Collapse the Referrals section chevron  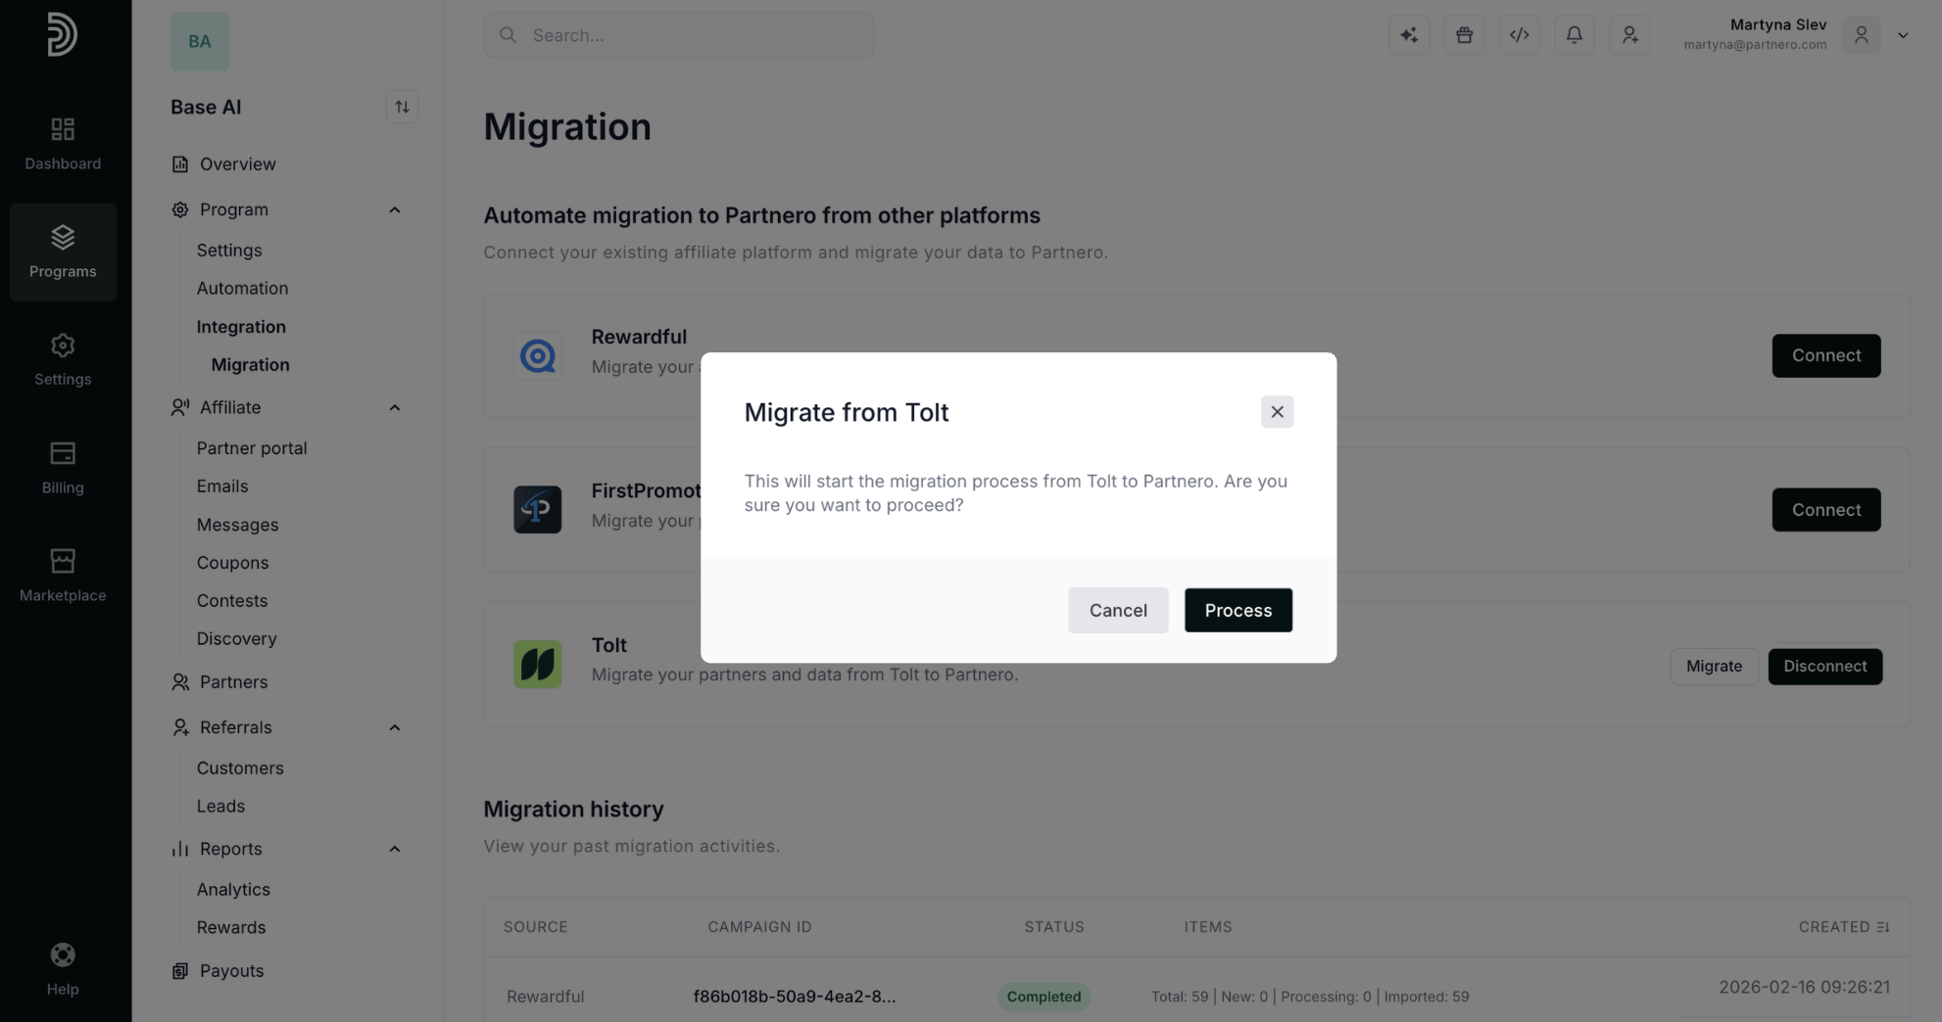(x=395, y=727)
